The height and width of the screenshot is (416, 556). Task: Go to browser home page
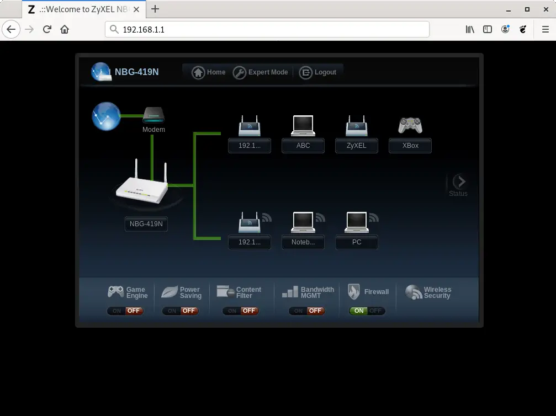coord(65,29)
